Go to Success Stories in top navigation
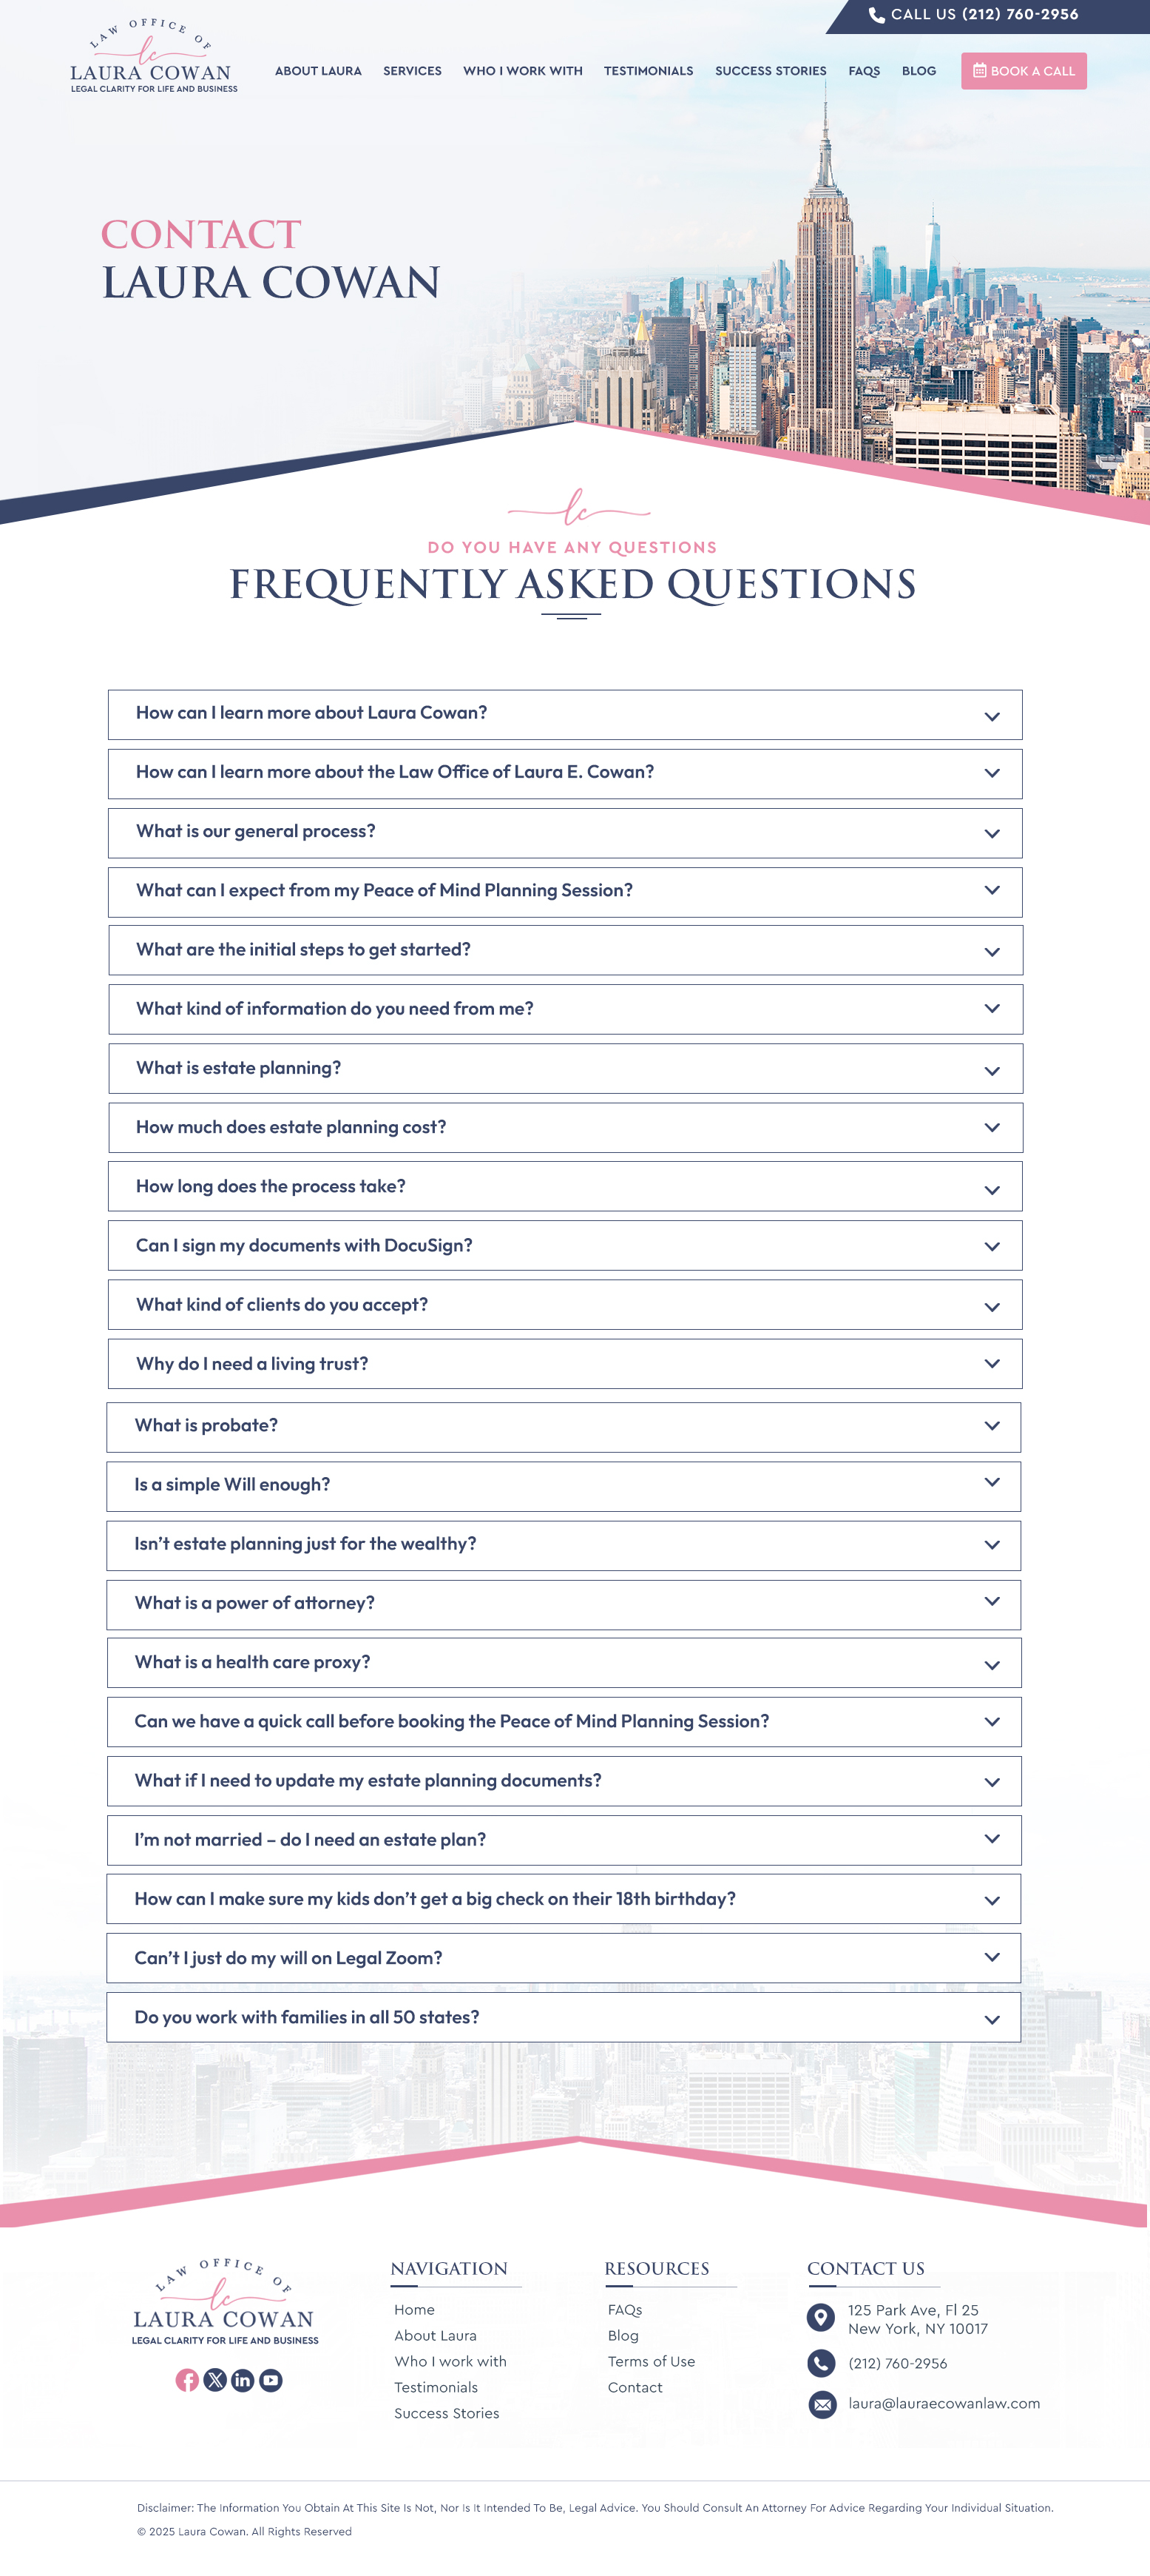1150x2576 pixels. point(771,71)
